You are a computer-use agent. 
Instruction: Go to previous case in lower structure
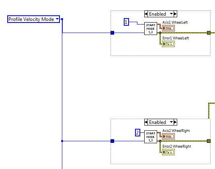tap(146, 122)
